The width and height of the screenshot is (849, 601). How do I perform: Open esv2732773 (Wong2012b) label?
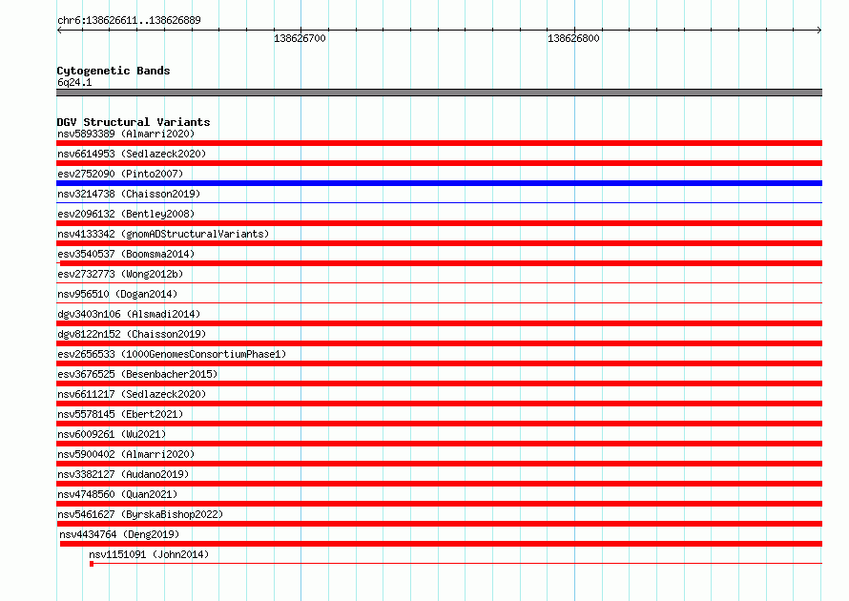[120, 274]
